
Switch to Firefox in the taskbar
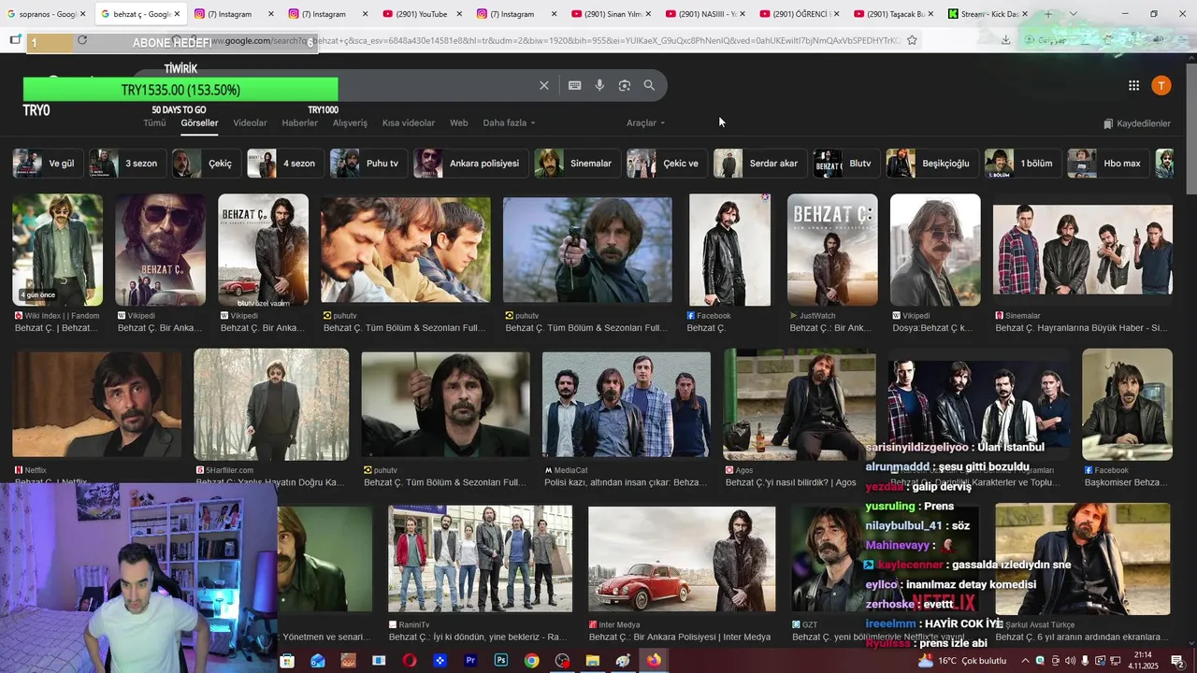654,661
